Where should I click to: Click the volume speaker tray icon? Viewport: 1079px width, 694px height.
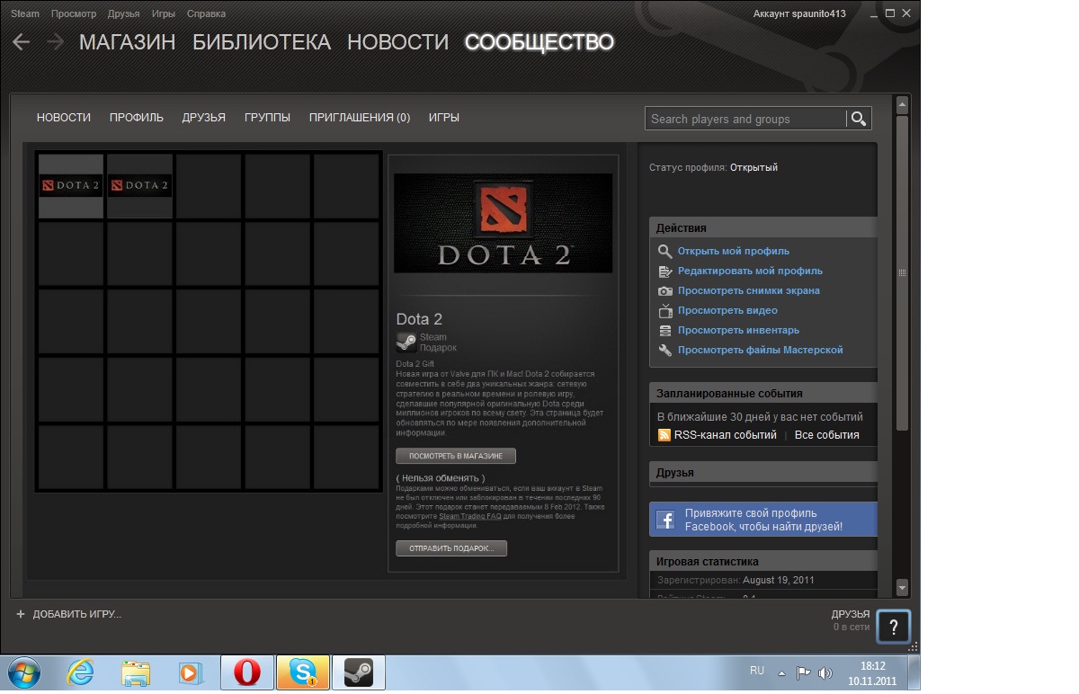(825, 672)
